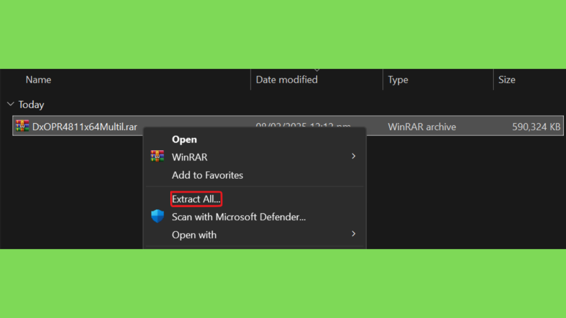The width and height of the screenshot is (566, 318).
Task: Select Add to Favorites
Action: click(208, 175)
